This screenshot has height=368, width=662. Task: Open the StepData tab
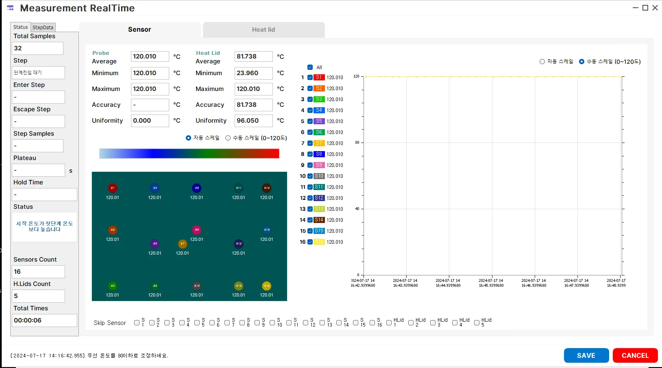pos(43,27)
